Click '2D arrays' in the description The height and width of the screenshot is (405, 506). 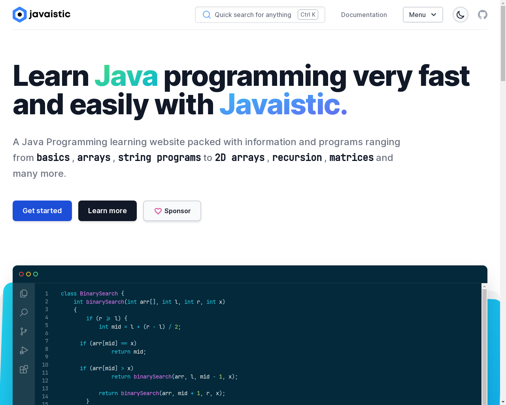240,157
